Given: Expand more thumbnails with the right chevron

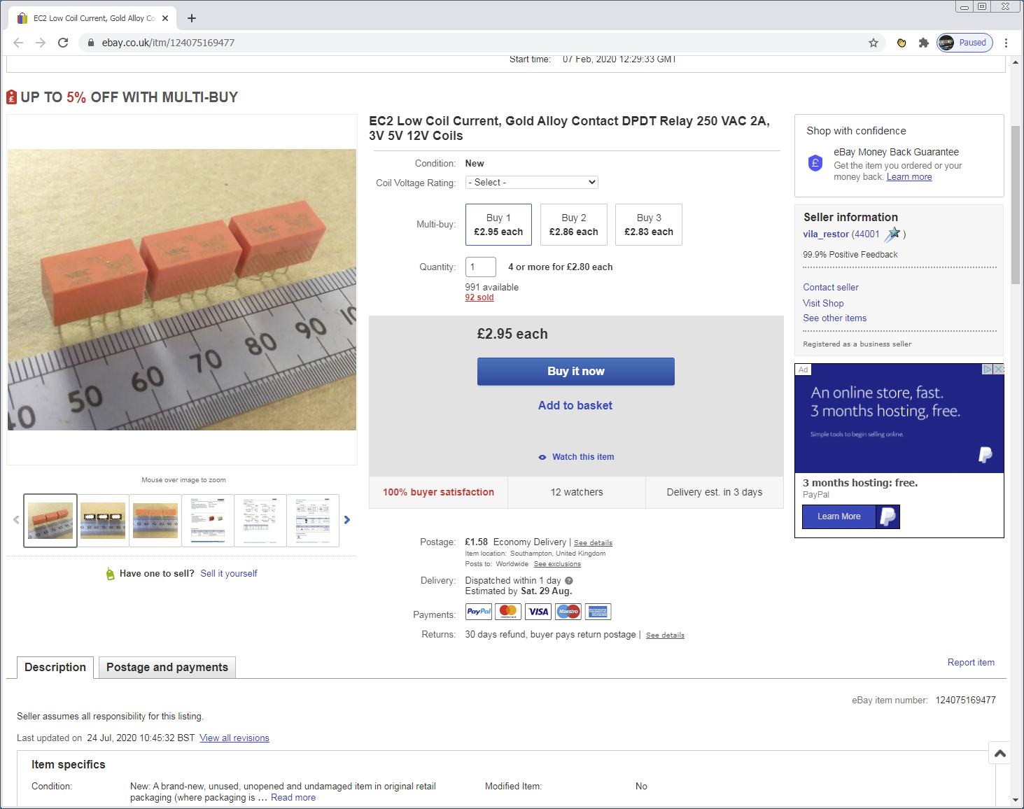Looking at the screenshot, I should [346, 520].
